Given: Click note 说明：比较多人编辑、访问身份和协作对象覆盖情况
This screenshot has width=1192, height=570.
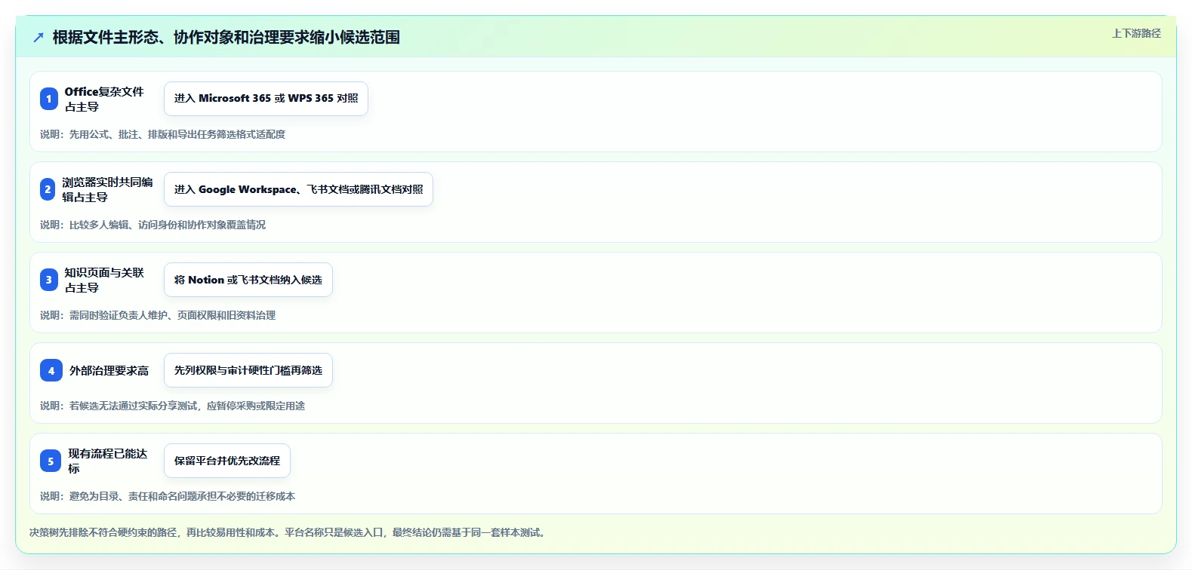Looking at the screenshot, I should coord(152,225).
